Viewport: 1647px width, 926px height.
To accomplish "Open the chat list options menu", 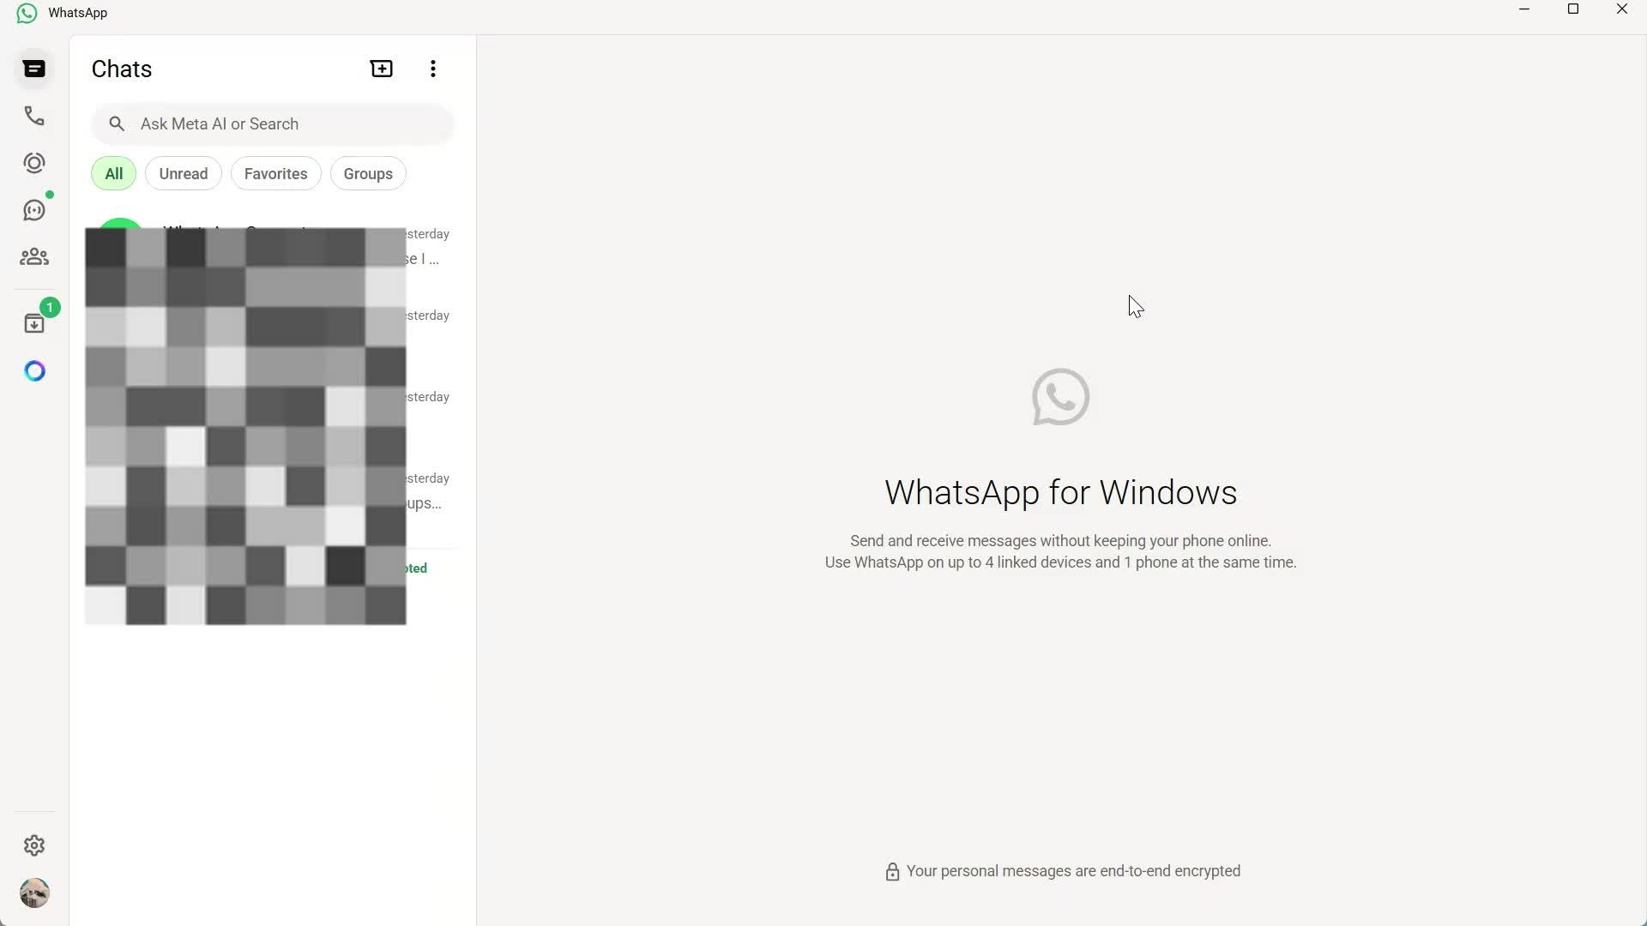I will tap(432, 69).
